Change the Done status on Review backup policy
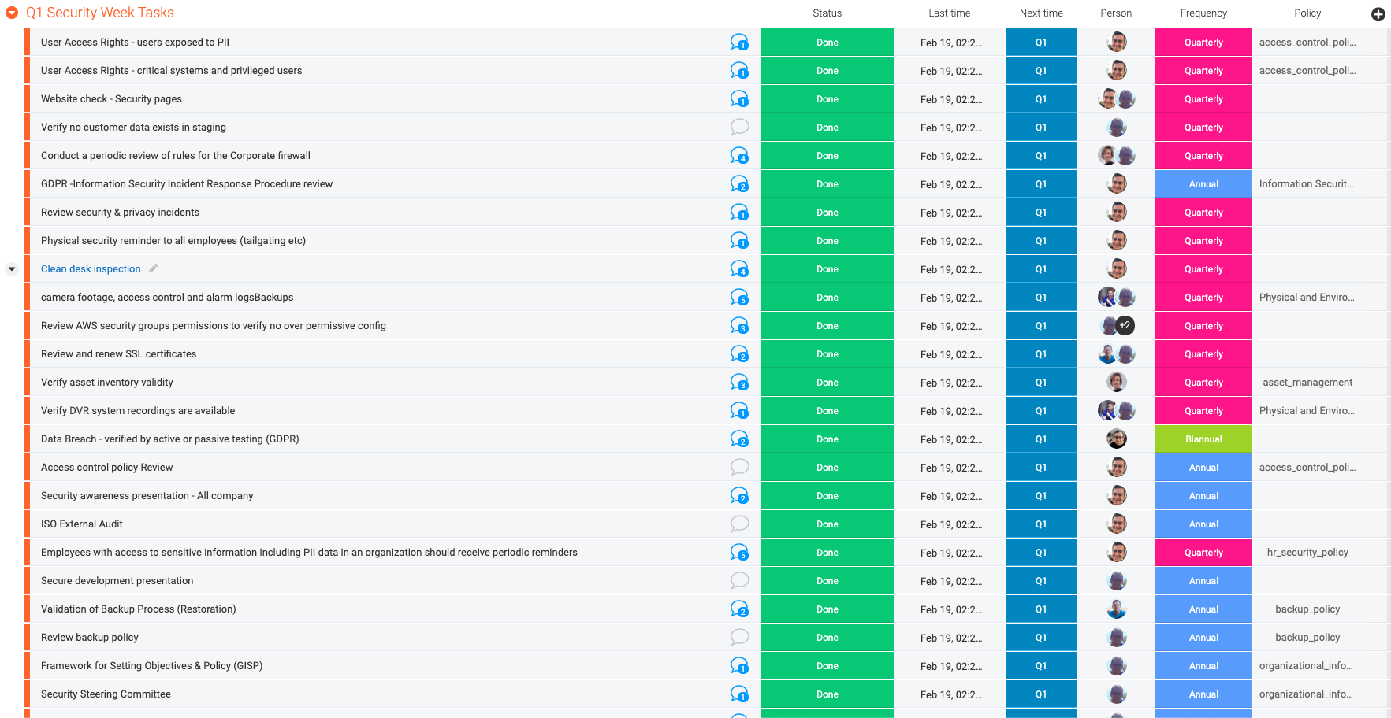The width and height of the screenshot is (1391, 718). click(x=827, y=637)
